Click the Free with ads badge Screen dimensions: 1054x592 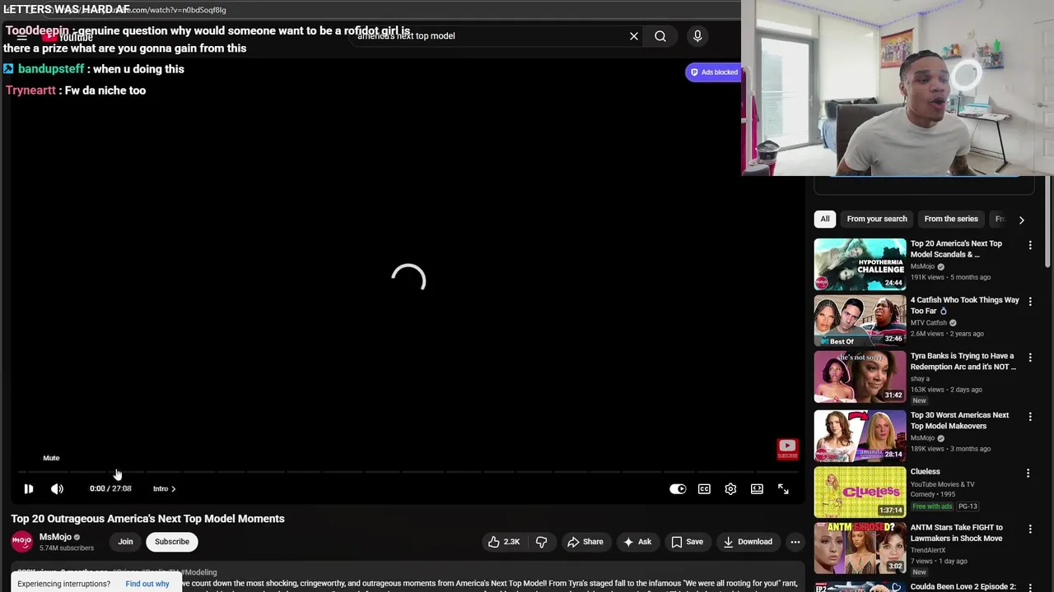tap(931, 506)
